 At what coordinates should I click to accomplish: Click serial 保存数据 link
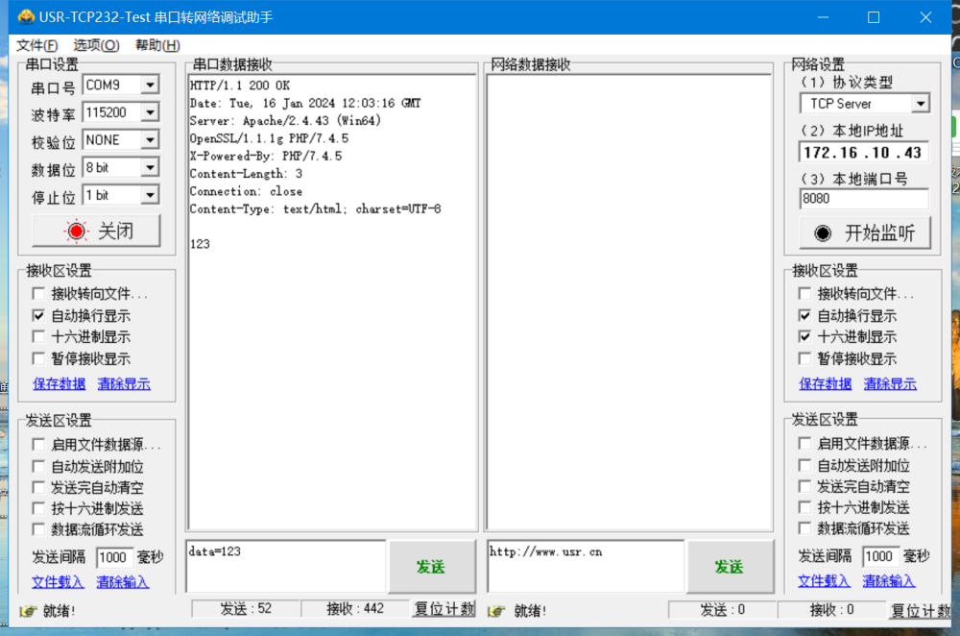[x=59, y=384]
